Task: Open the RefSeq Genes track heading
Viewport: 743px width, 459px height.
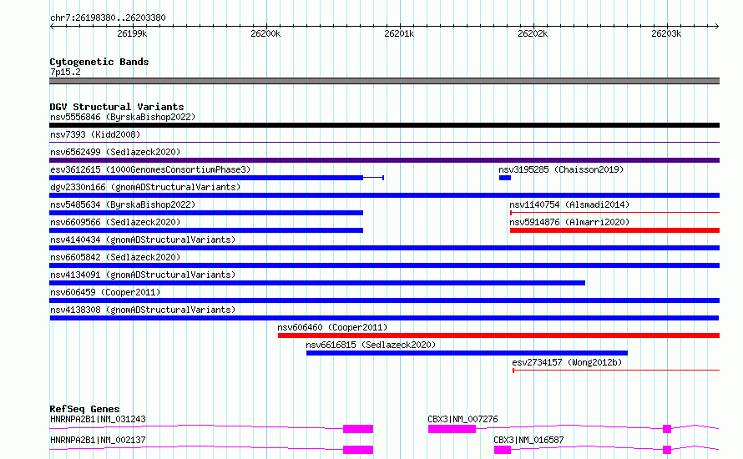Action: pyautogui.click(x=84, y=409)
